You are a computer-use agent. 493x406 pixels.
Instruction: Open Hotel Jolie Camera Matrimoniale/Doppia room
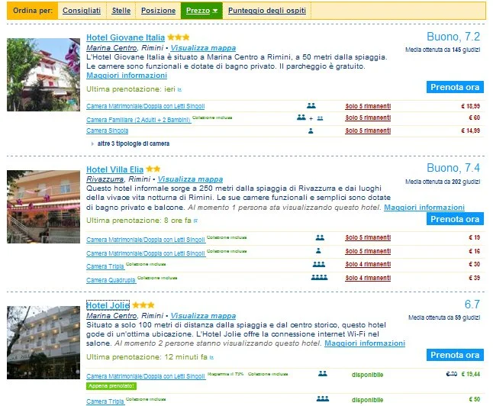146,376
